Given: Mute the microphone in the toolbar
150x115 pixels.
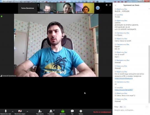Looking at the screenshot, I should 6,112.
